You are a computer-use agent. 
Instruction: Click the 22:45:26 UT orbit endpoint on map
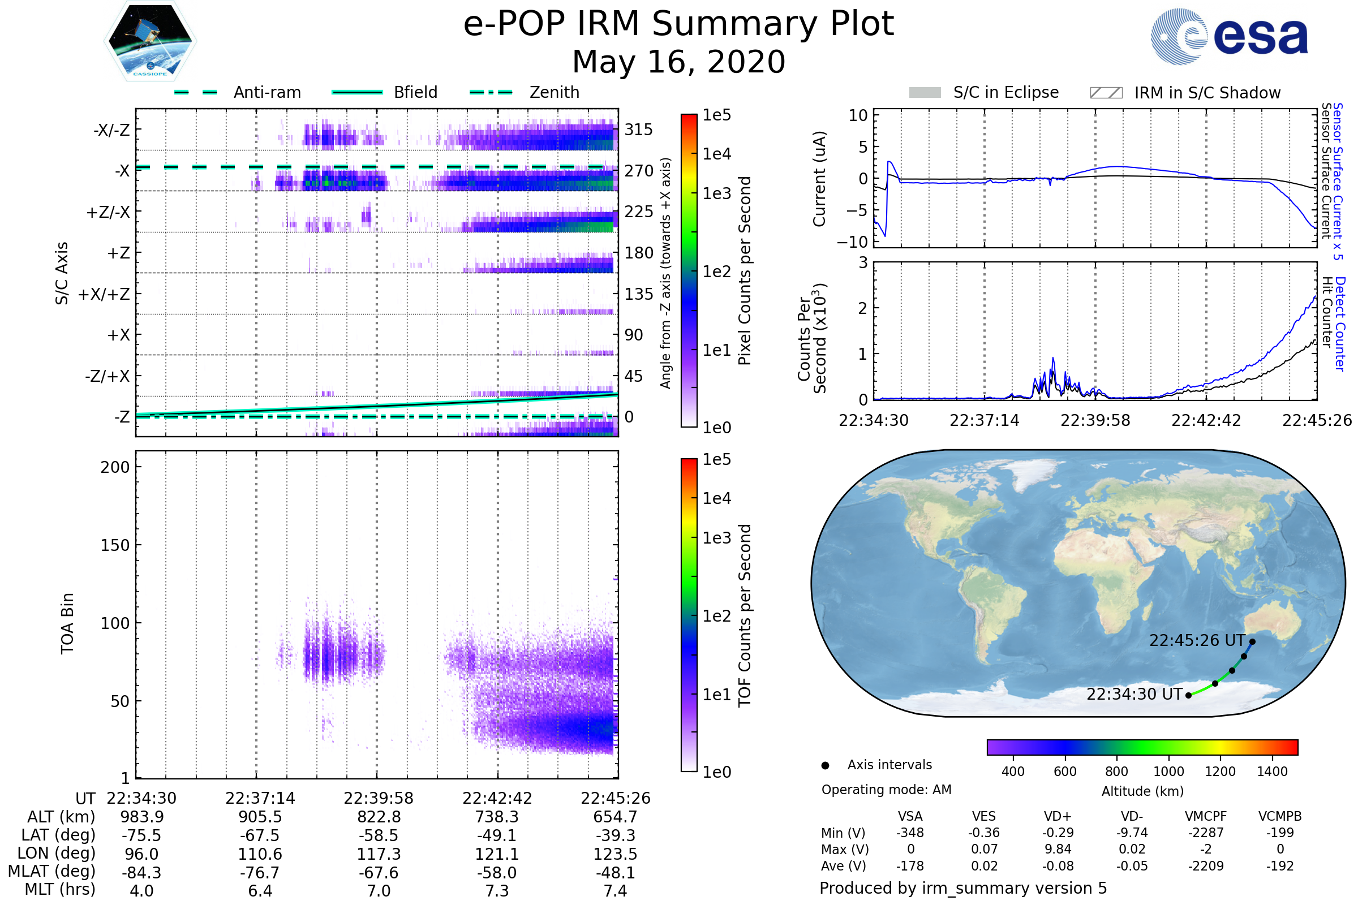pos(1252,642)
